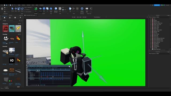This screenshot has width=171, height=96.
Task: Click See All next to Categories
Action: [x=20, y=24]
